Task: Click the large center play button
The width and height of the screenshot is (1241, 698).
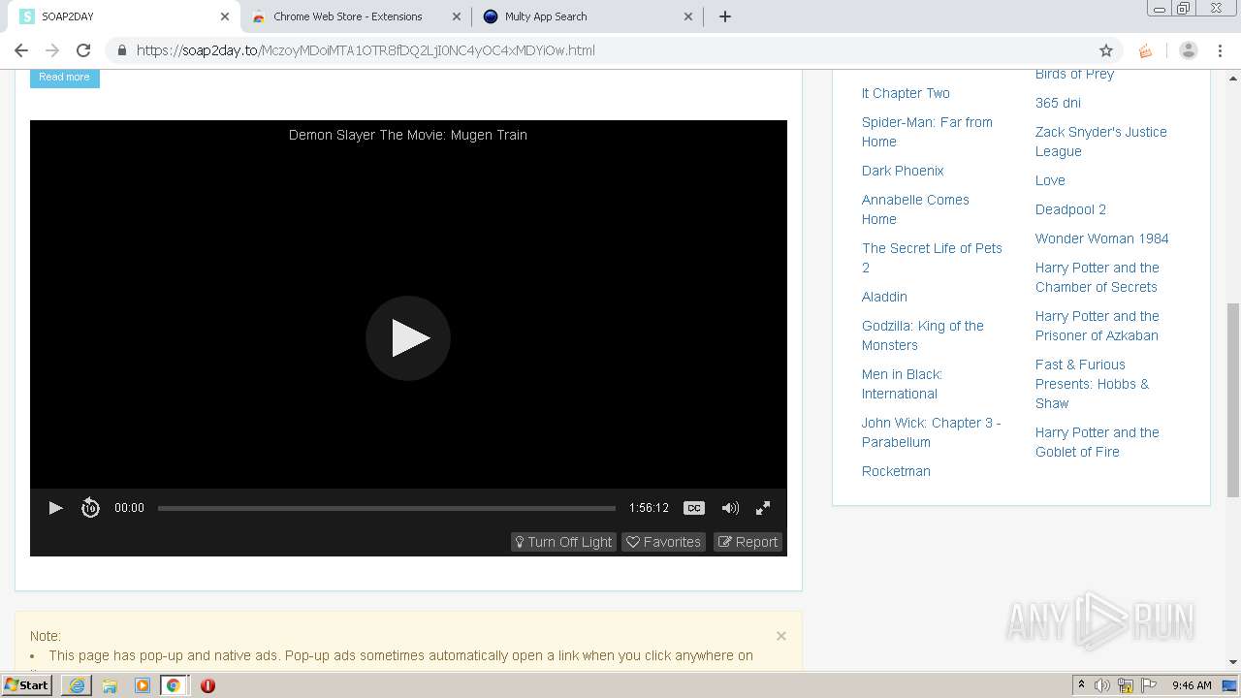Action: click(x=408, y=337)
